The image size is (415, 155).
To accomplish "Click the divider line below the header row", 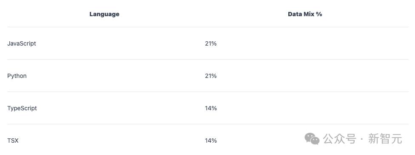I will click(x=208, y=27).
